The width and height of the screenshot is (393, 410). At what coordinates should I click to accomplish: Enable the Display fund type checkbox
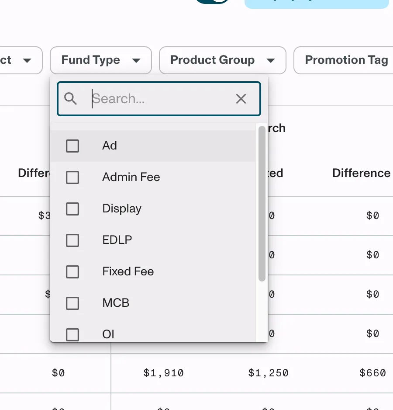[x=72, y=208]
